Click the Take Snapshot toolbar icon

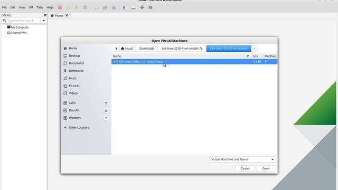pos(97,7)
